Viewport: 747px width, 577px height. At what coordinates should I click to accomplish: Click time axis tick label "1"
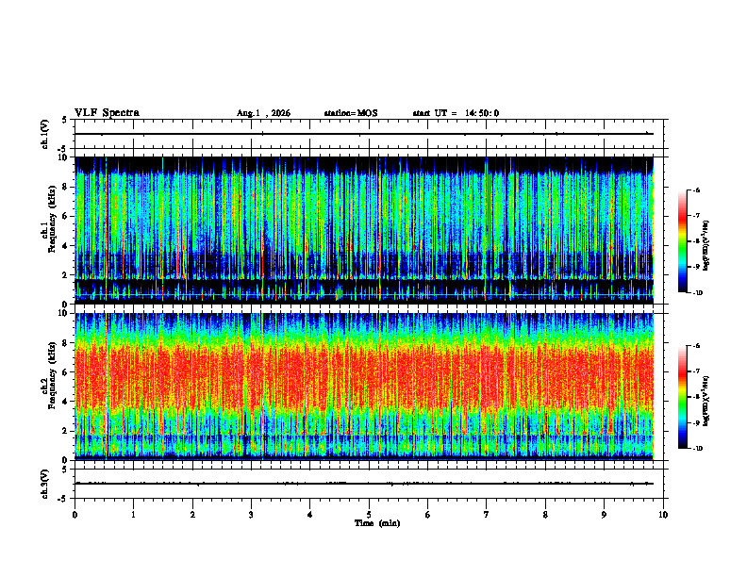(x=133, y=515)
